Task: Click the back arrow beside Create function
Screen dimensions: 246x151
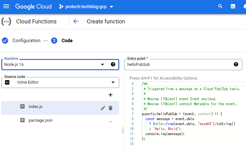Action: pyautogui.click(x=76, y=22)
